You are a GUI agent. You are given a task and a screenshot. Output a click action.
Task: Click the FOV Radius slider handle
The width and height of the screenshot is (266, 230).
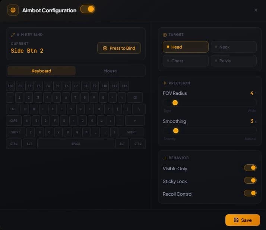coord(175,103)
